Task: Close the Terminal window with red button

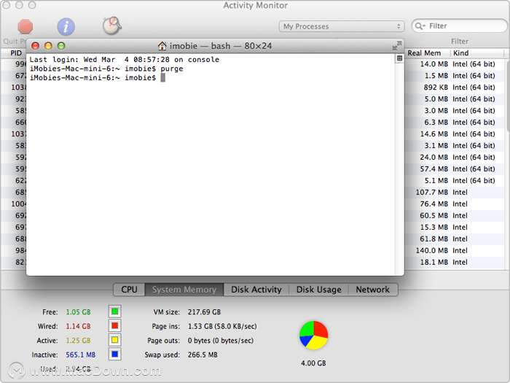Action: point(35,46)
